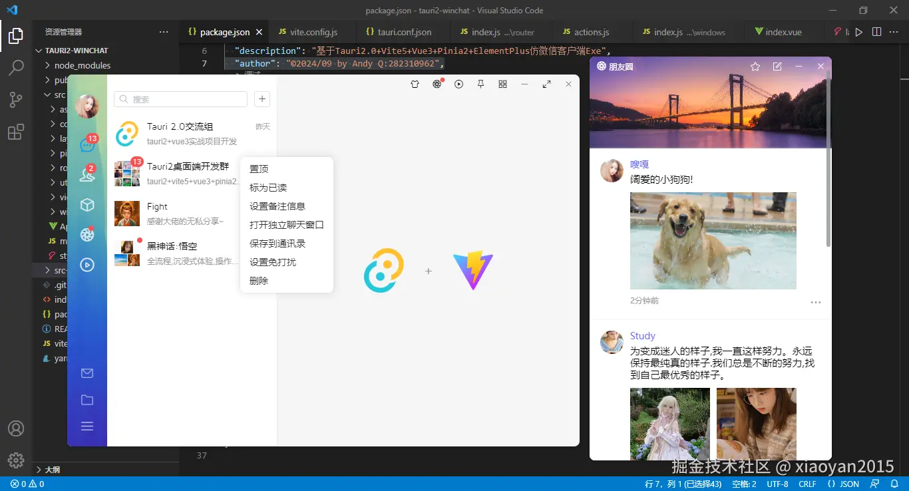Image resolution: width=909 pixels, height=491 pixels.
Task: Select 删除 from the context menu
Action: point(260,280)
